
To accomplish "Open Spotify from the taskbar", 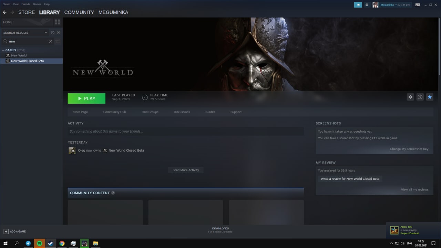I will (39, 243).
